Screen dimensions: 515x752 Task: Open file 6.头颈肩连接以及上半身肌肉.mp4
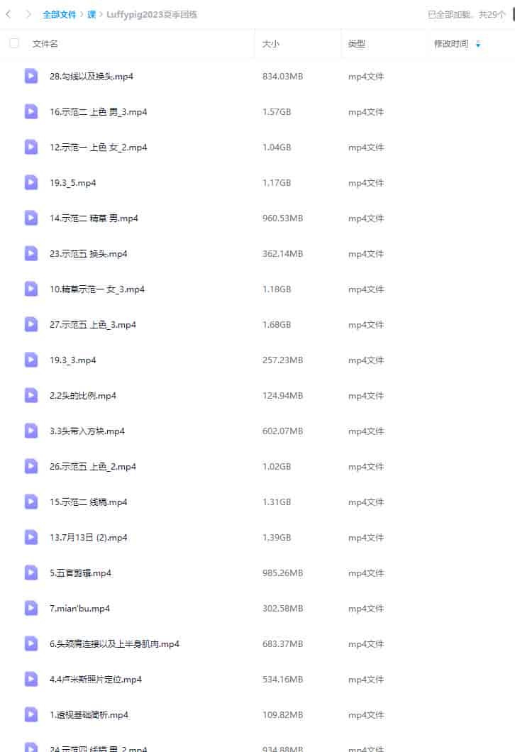click(115, 643)
